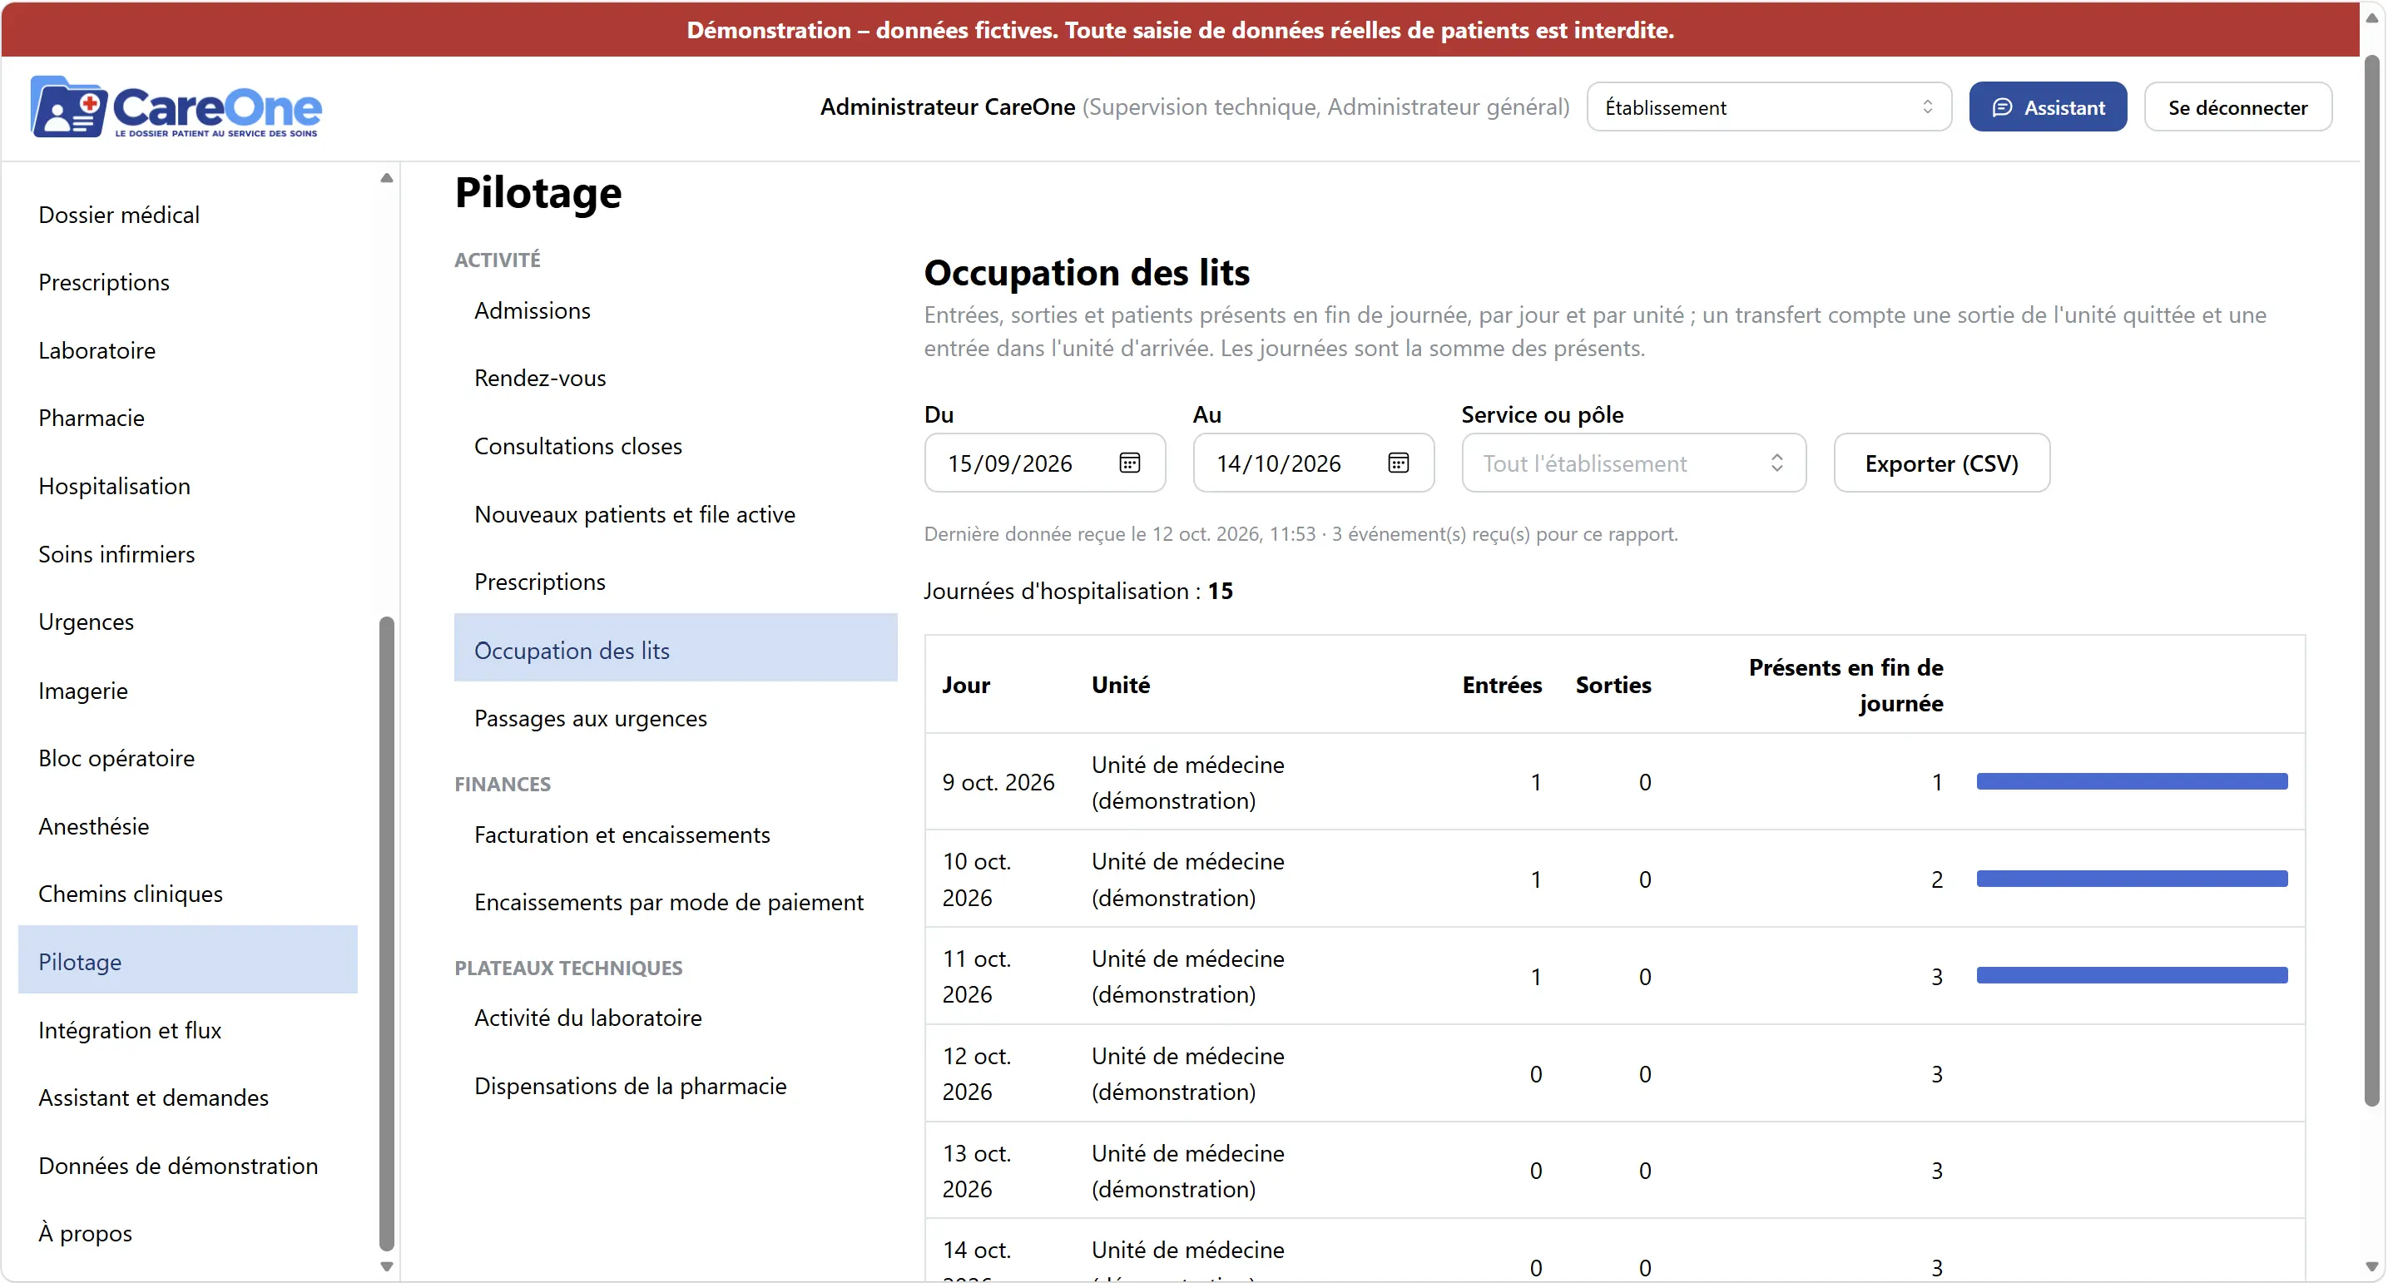Select Occupation des lits report

675,648
